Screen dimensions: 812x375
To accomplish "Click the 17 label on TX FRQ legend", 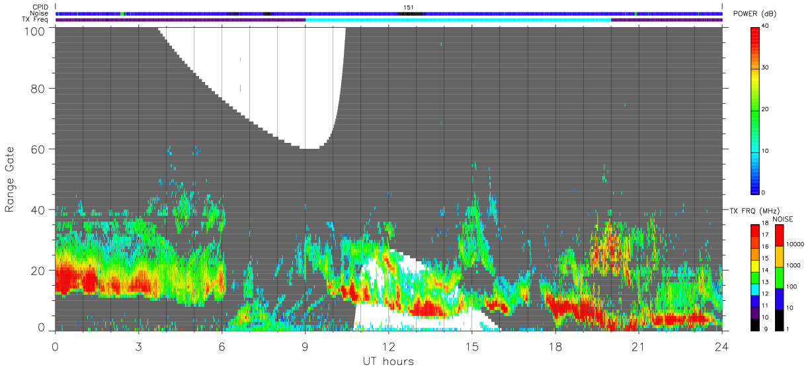I will point(766,235).
